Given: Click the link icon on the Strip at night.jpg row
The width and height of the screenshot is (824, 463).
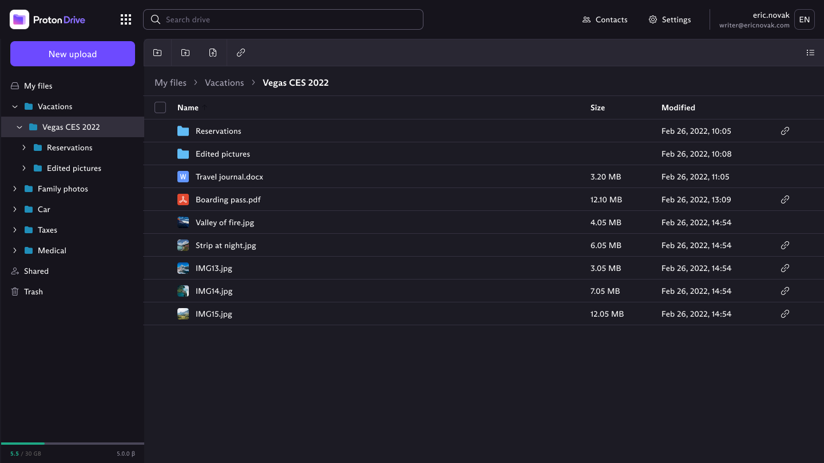Looking at the screenshot, I should [785, 245].
